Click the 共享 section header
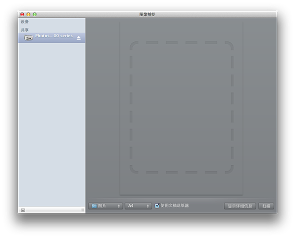 click(25, 30)
